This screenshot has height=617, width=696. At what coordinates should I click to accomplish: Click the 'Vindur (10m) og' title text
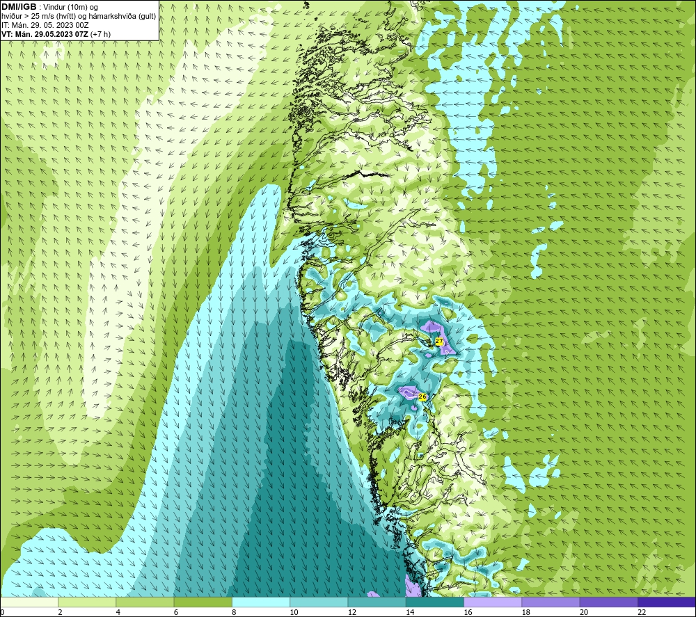click(x=70, y=8)
